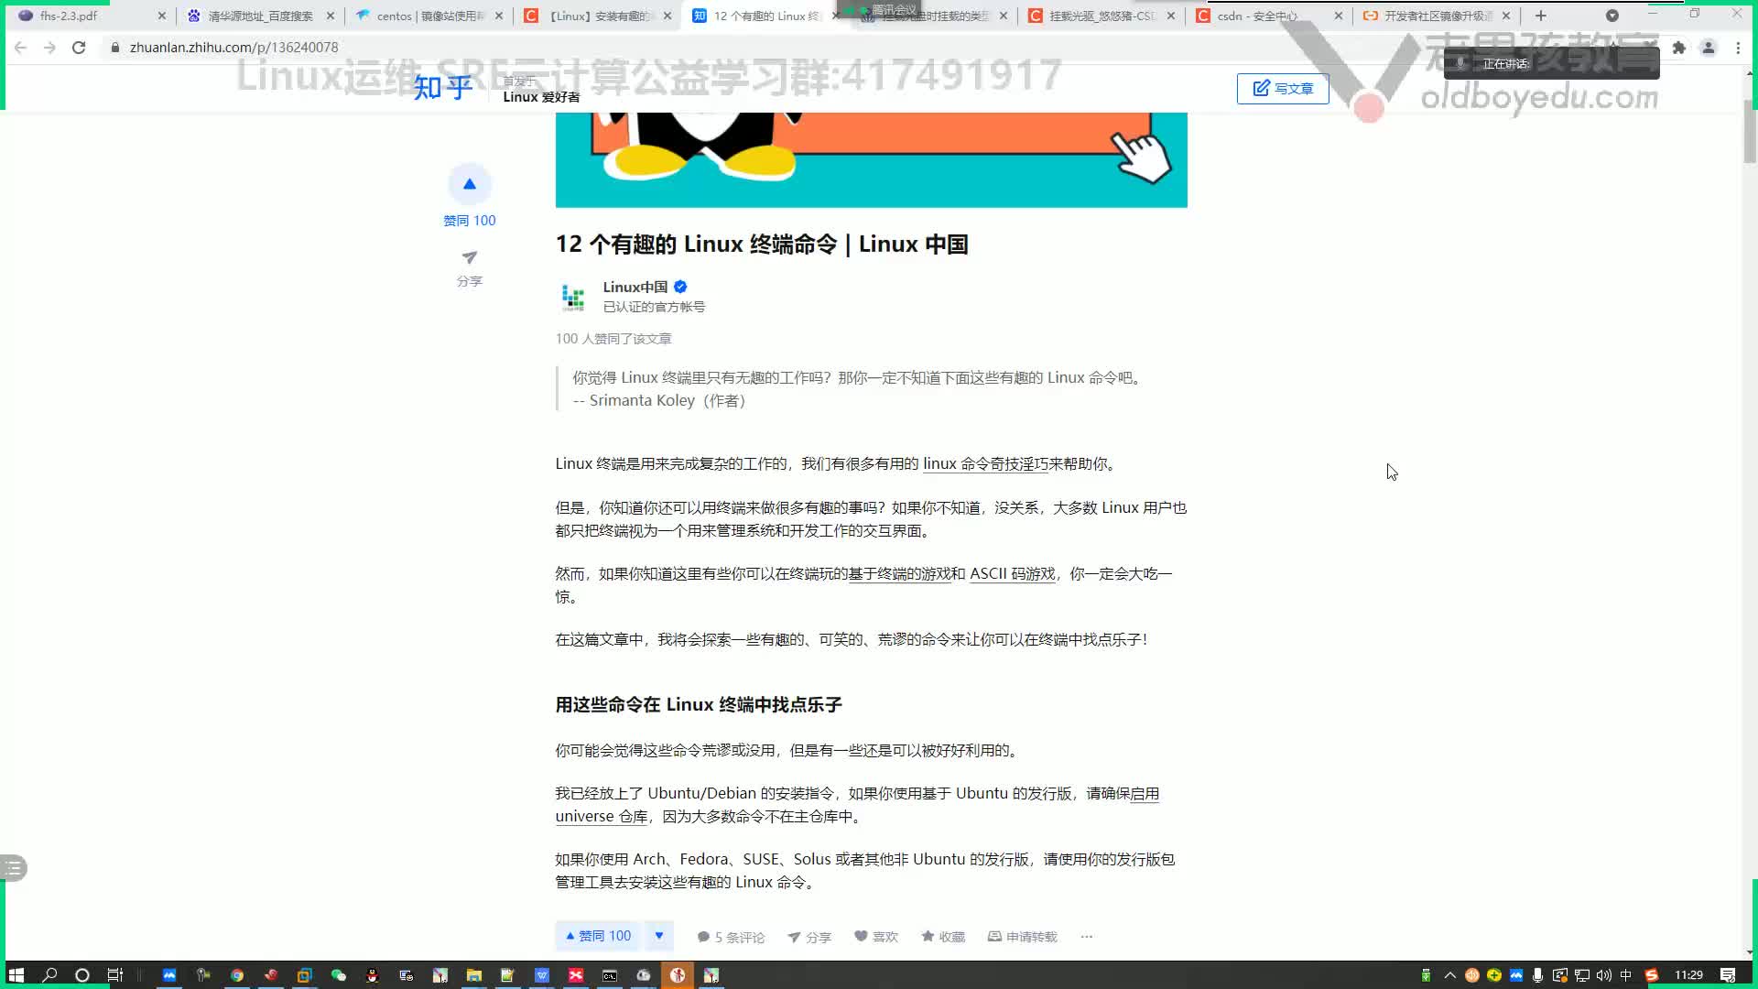Click the 11:29 taskbar clock

pyautogui.click(x=1689, y=975)
